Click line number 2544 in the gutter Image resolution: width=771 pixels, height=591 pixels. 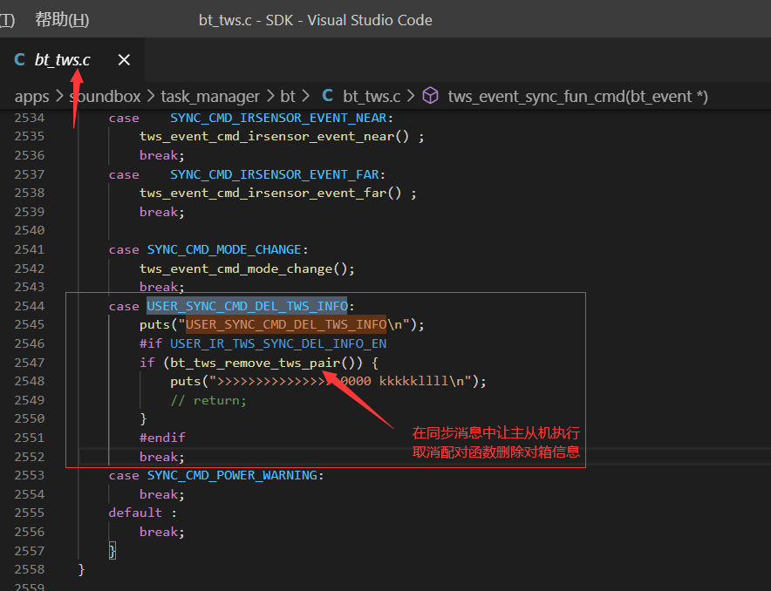pos(30,306)
